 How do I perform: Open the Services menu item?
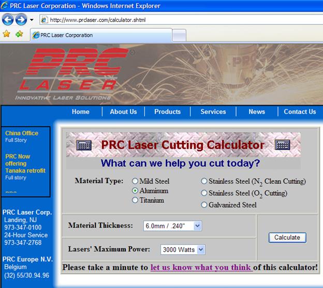[213, 111]
